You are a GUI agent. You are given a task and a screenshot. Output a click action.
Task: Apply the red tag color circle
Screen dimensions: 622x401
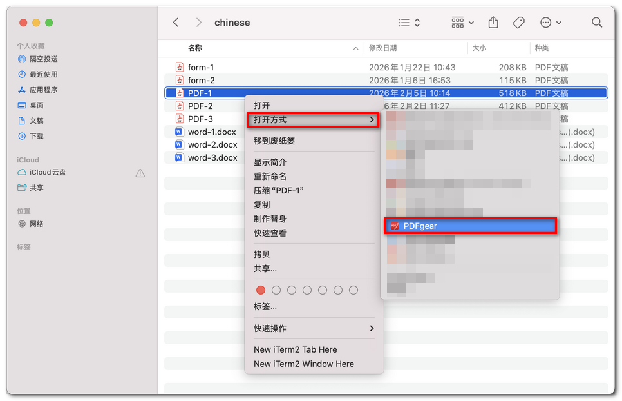click(261, 290)
